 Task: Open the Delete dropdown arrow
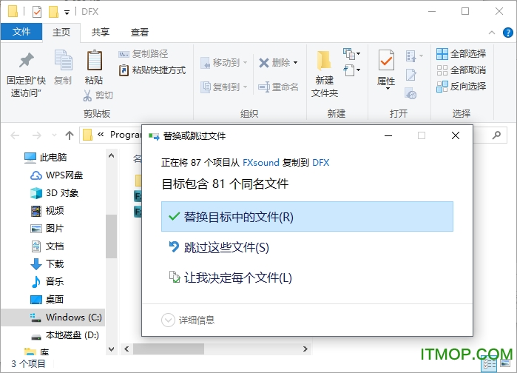[x=295, y=62]
